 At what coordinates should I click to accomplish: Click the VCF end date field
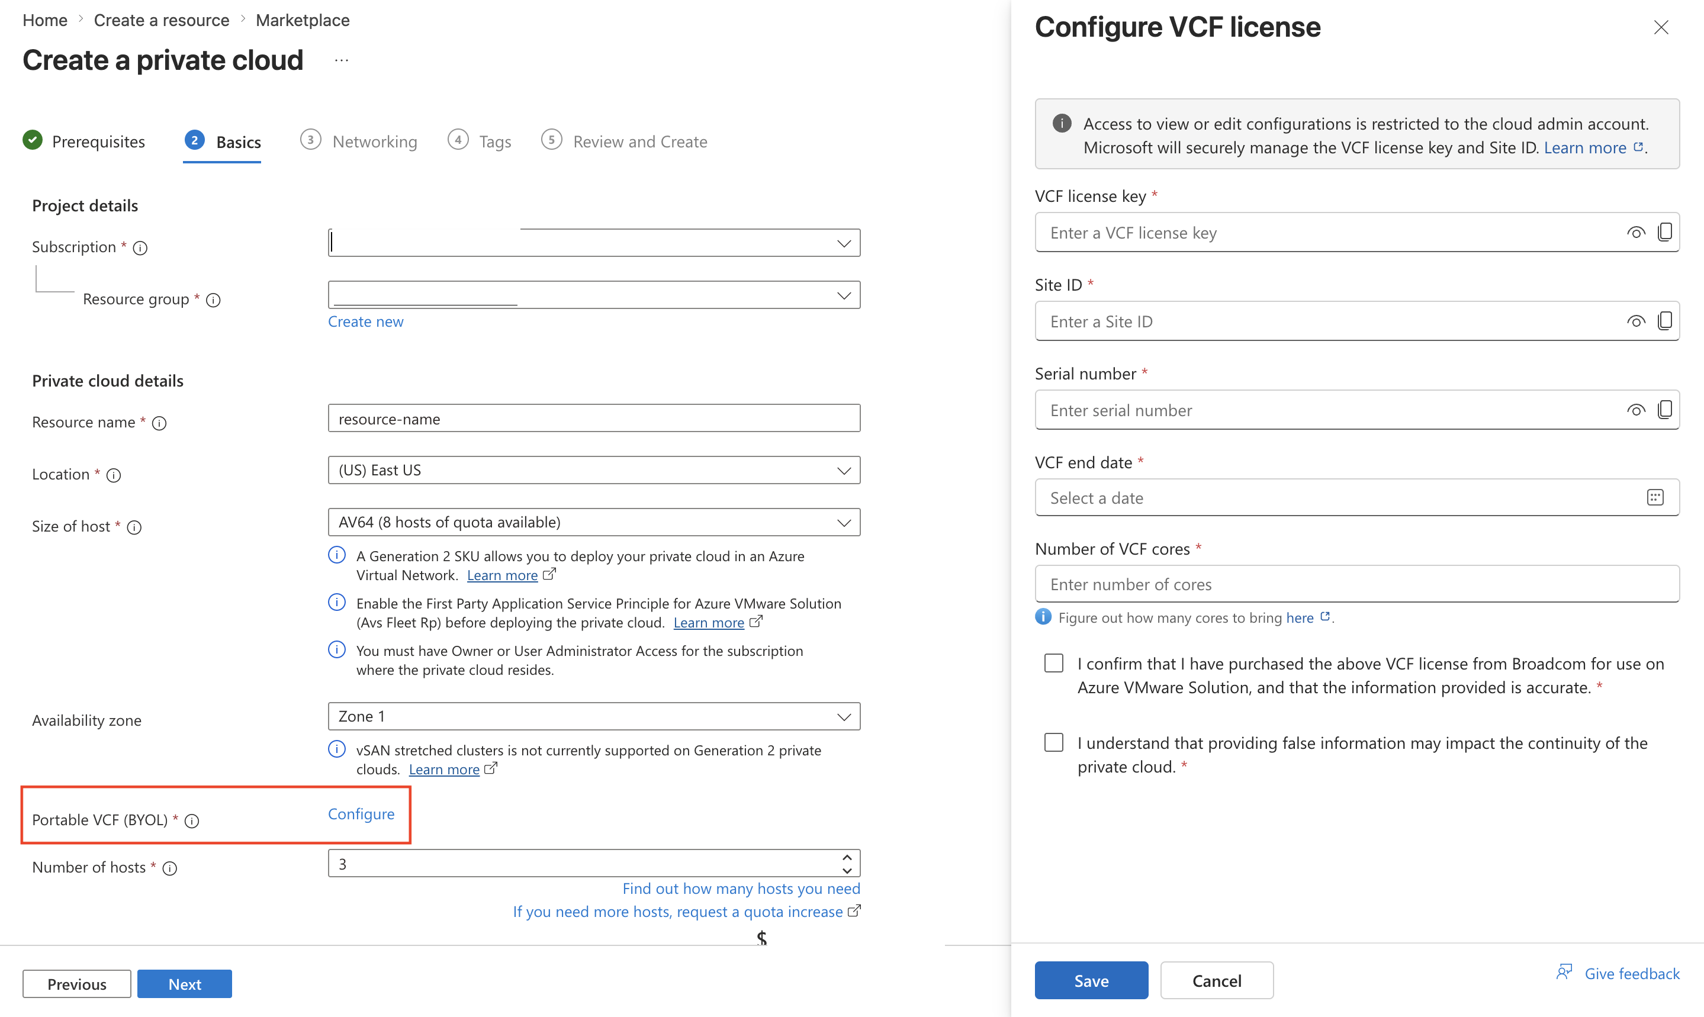tap(1356, 497)
